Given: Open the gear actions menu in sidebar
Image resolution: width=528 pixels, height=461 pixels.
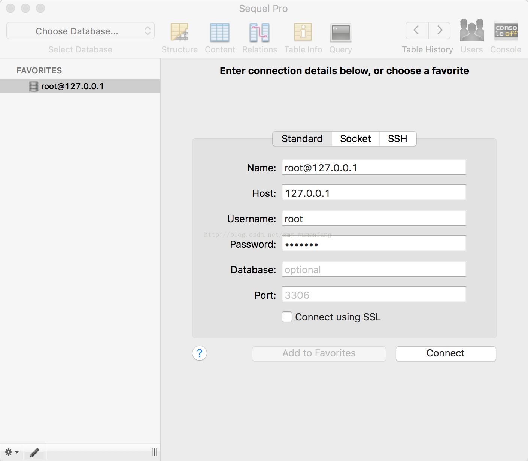Looking at the screenshot, I should pos(12,452).
